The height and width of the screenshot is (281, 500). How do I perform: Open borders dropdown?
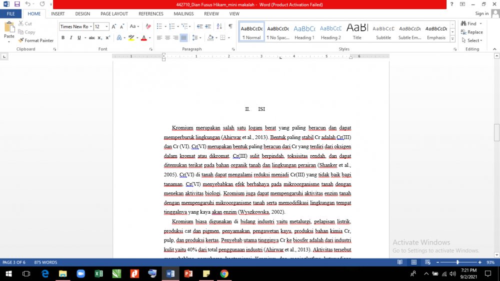coord(229,37)
